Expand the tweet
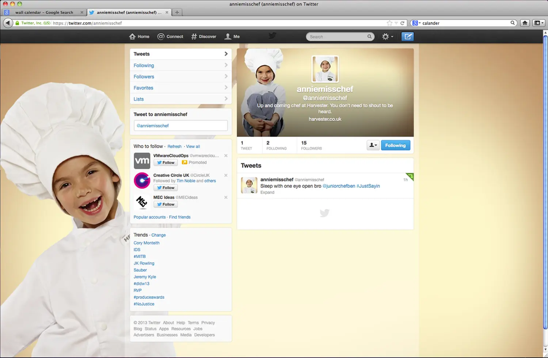548x358 pixels. click(267, 193)
